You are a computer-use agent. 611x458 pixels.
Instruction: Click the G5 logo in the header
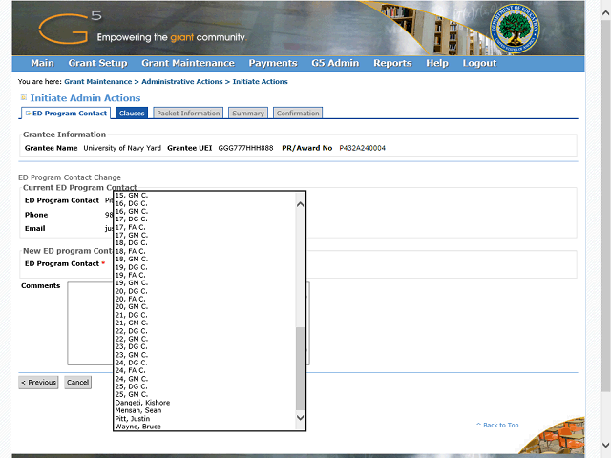click(x=71, y=28)
